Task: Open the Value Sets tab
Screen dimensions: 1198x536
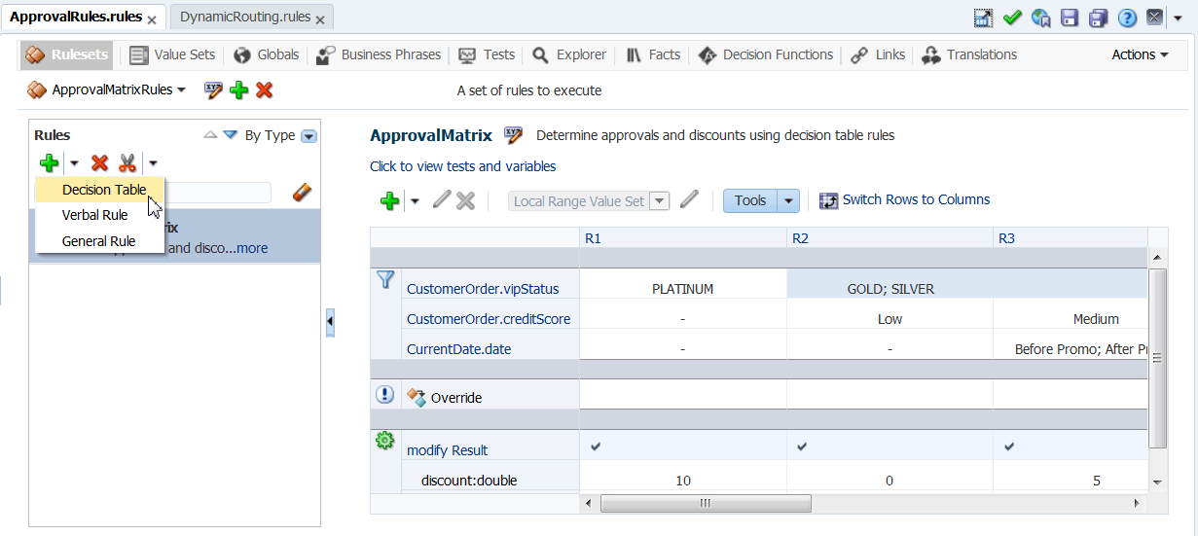Action: pyautogui.click(x=172, y=54)
